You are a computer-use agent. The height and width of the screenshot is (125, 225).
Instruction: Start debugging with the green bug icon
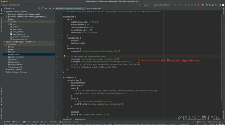tap(186, 5)
